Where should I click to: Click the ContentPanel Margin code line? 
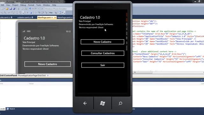[x=159, y=54]
